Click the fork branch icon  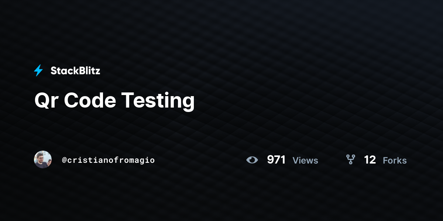click(x=350, y=159)
